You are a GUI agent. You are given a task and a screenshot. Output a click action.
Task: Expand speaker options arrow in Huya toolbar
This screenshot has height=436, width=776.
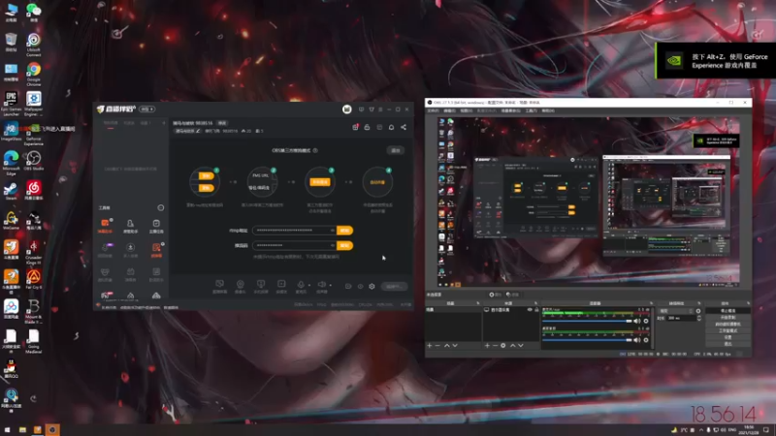pyautogui.click(x=330, y=285)
